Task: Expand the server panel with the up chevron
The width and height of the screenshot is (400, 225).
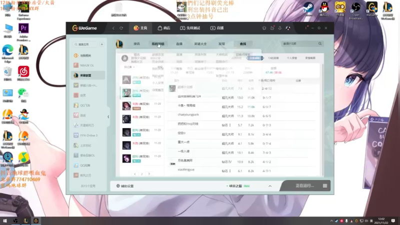Action: click(270, 186)
